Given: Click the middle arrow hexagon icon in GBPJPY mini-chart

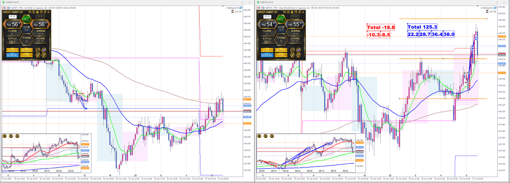Looking at the screenshot, I should (x=266, y=136).
